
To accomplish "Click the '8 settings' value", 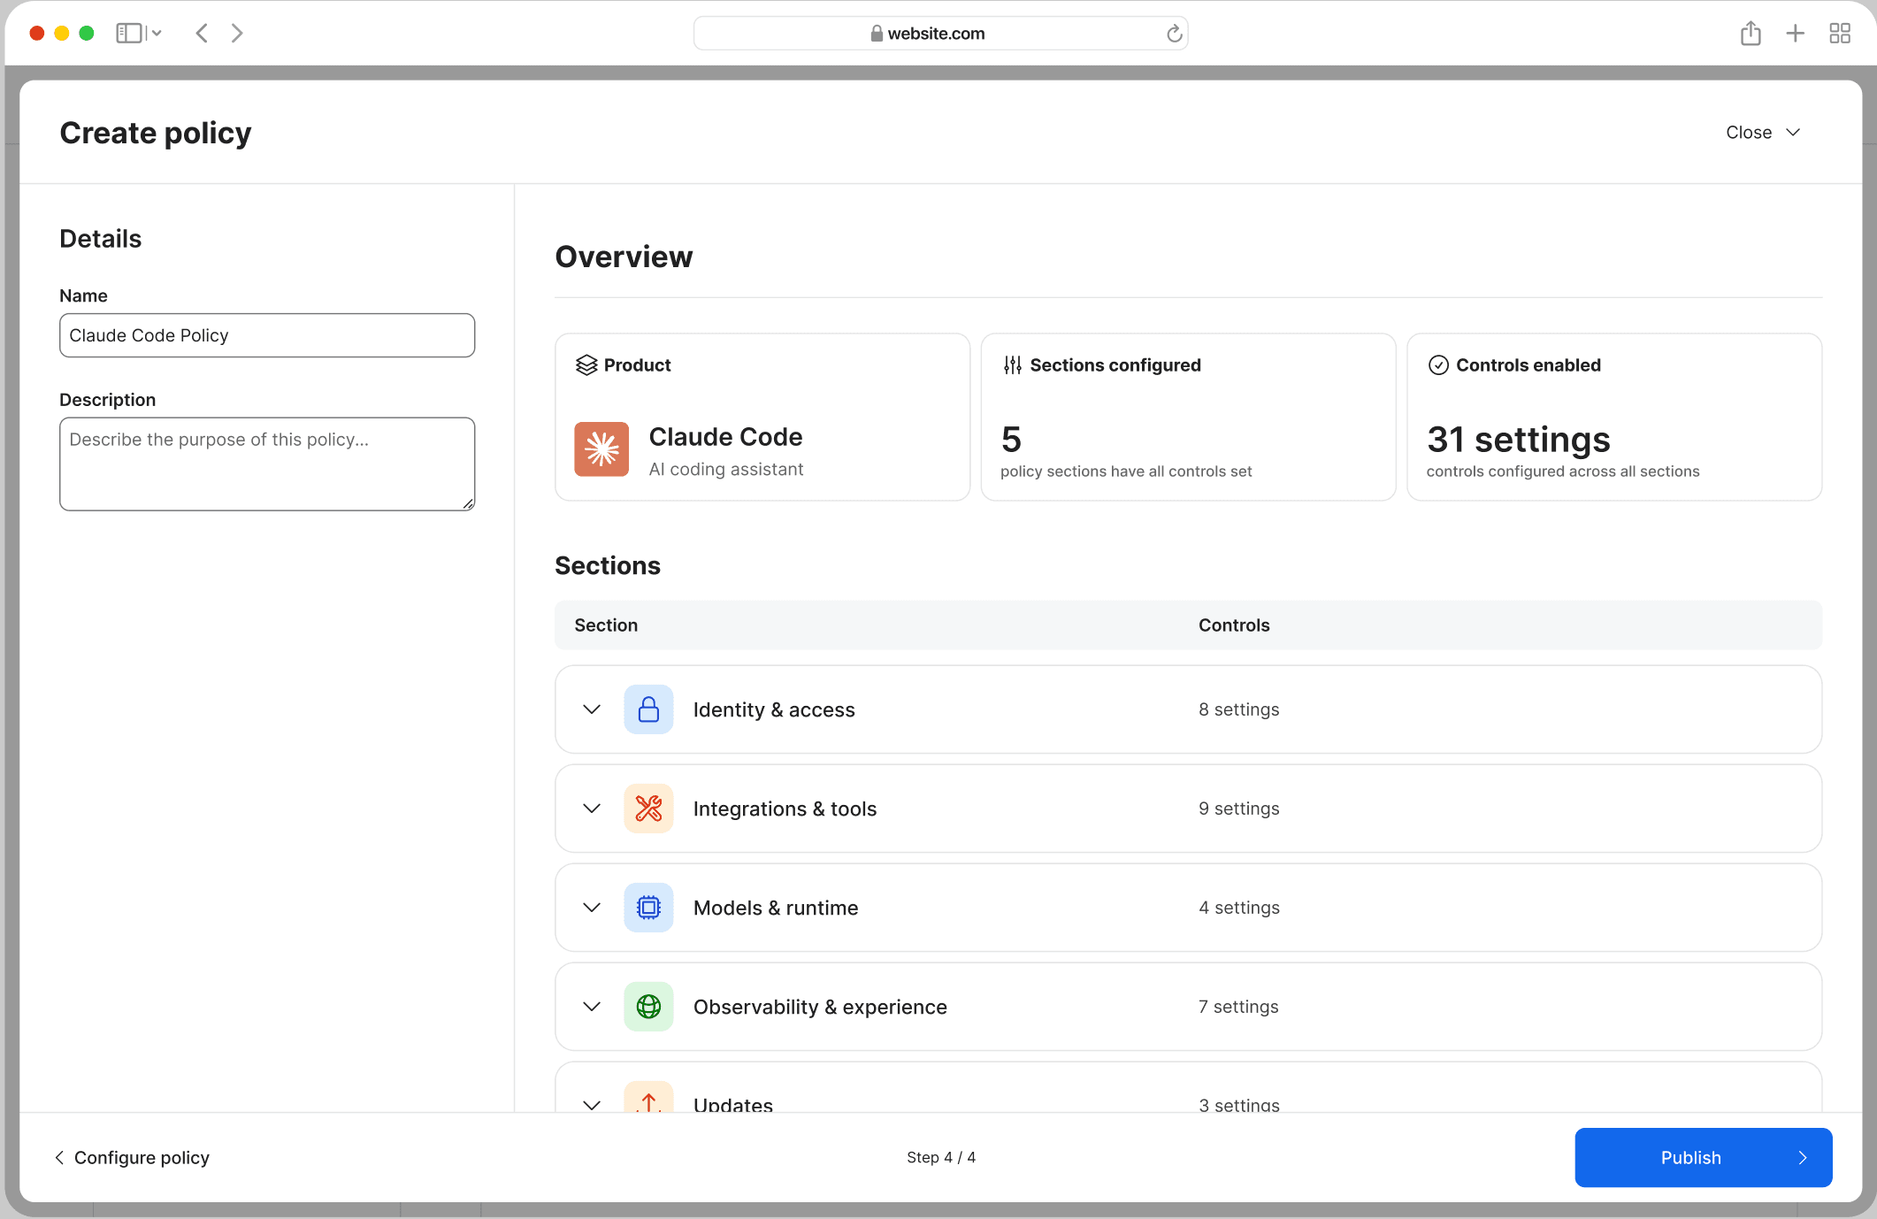I will tap(1238, 709).
